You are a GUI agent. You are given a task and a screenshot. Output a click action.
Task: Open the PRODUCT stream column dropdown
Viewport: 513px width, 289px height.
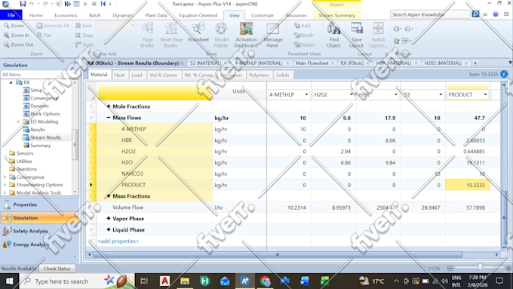click(x=485, y=94)
